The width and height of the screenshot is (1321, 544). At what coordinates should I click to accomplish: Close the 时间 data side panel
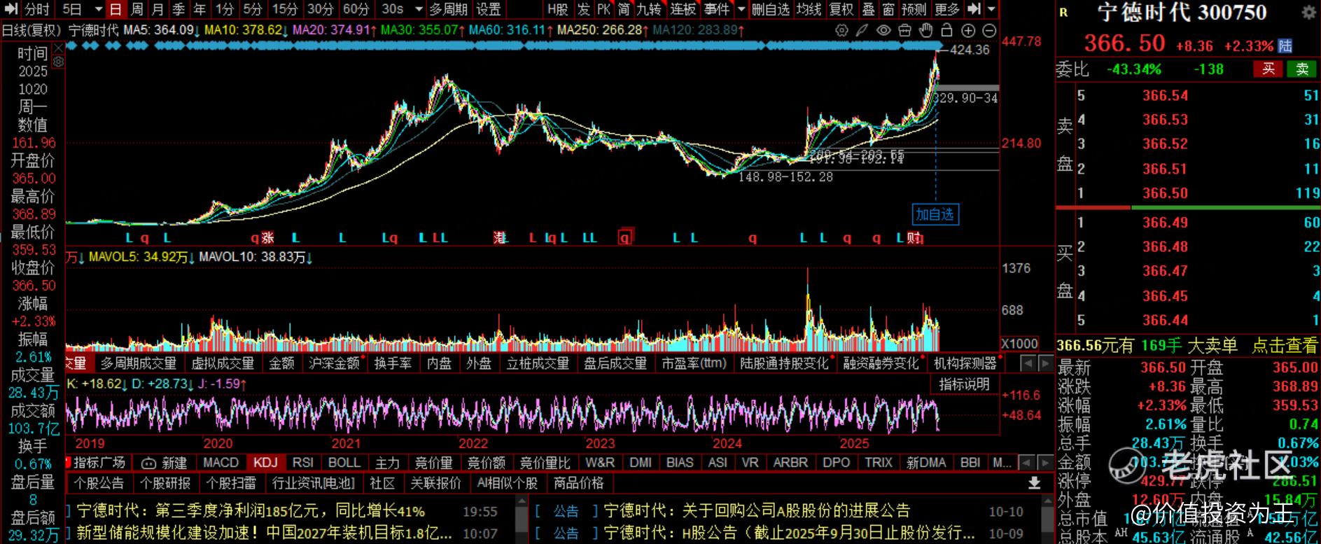click(58, 48)
